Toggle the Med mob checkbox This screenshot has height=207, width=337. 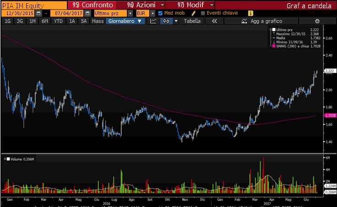point(160,13)
